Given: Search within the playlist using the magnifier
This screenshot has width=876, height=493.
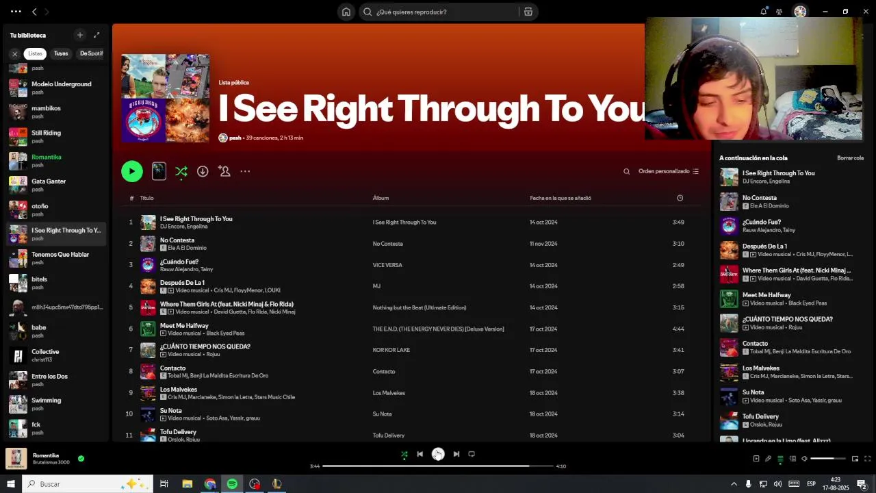Looking at the screenshot, I should click(x=626, y=171).
